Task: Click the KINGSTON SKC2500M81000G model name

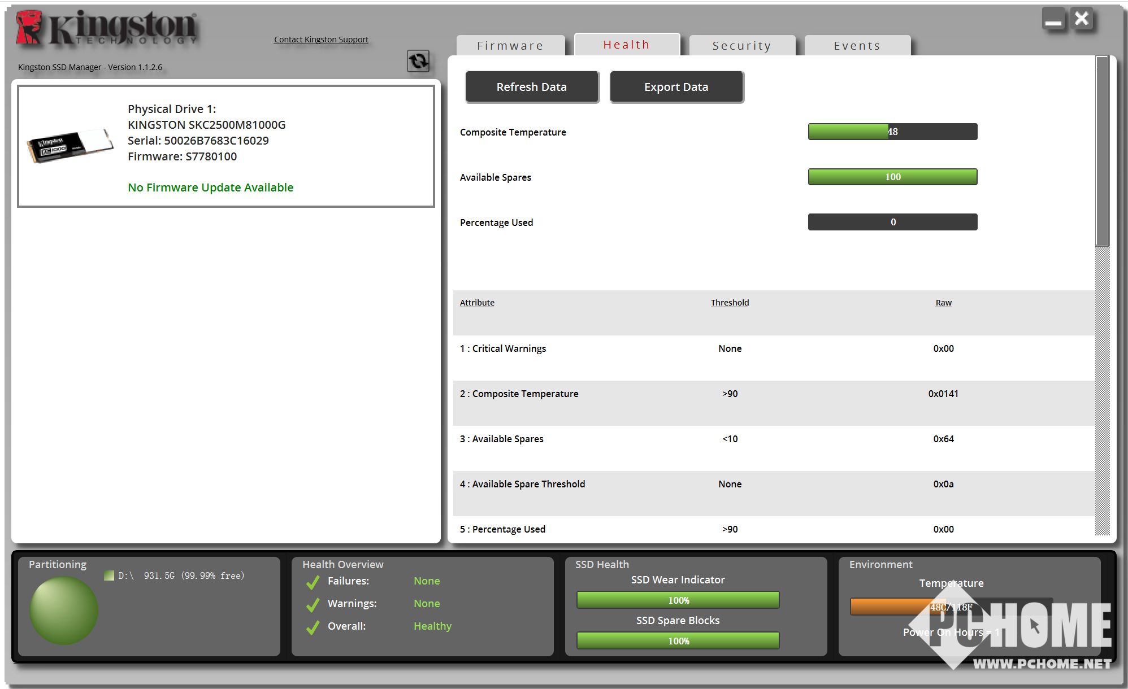Action: (206, 125)
